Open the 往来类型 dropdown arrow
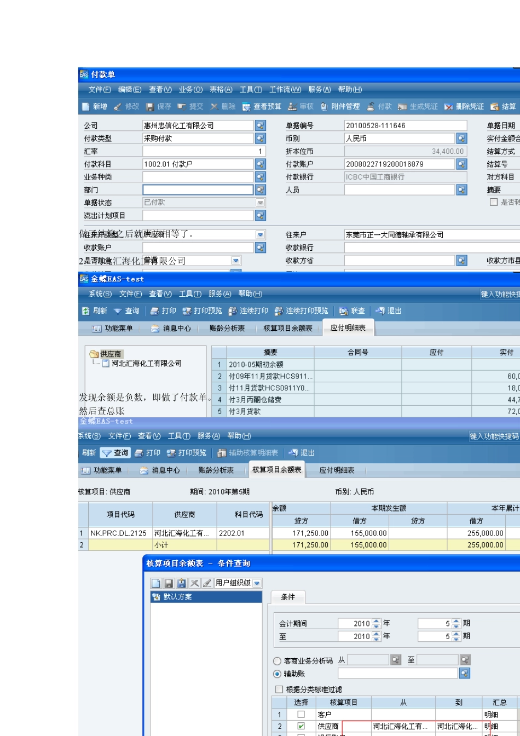520x736 pixels. click(260, 235)
